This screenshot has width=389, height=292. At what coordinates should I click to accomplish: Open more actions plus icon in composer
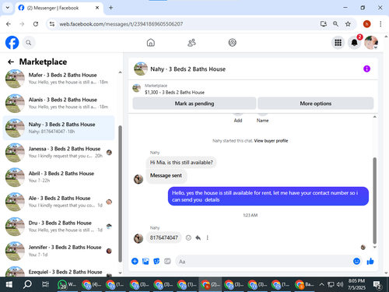135,261
